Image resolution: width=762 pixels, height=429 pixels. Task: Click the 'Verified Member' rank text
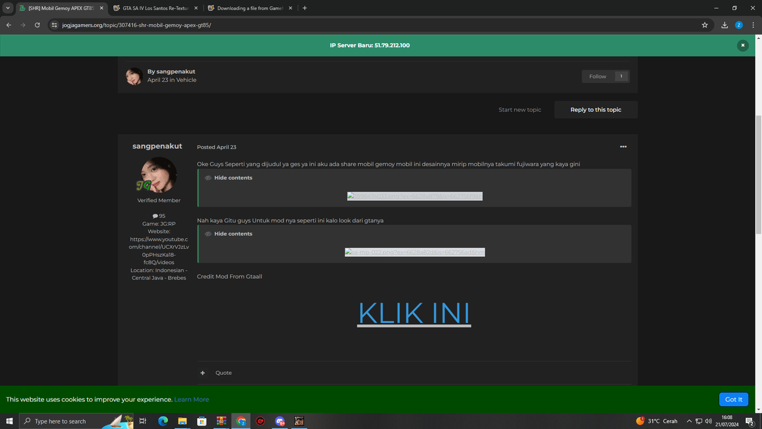tap(158, 201)
